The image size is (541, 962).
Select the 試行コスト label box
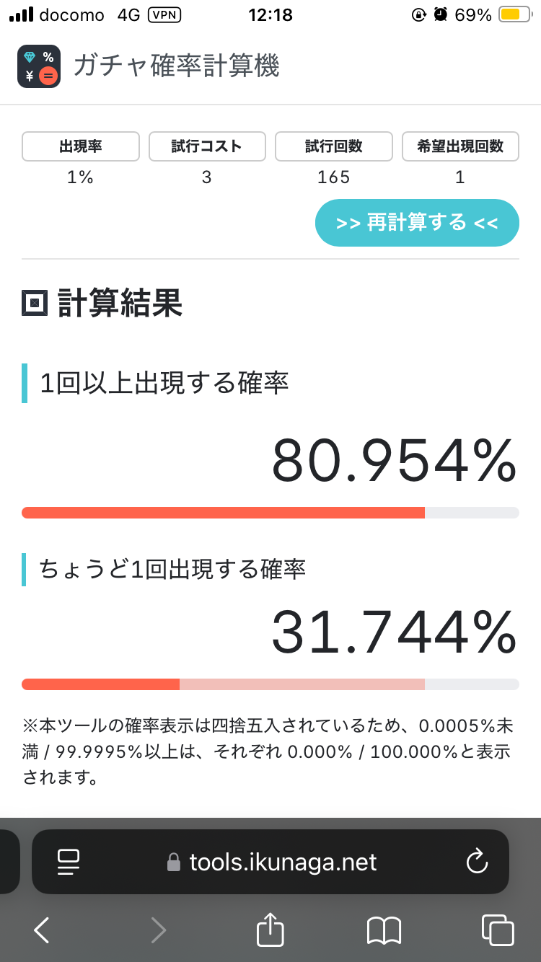tap(207, 146)
